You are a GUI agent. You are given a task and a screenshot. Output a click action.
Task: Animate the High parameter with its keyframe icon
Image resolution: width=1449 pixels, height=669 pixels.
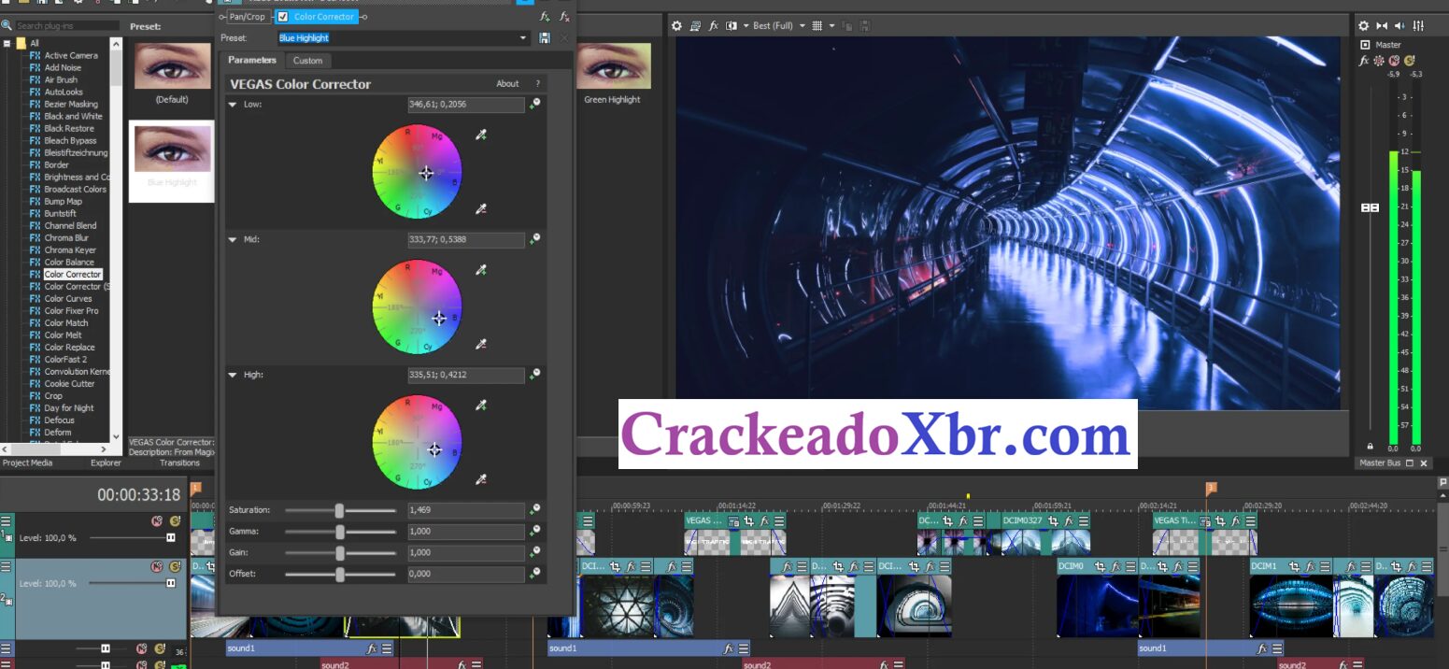click(x=535, y=375)
